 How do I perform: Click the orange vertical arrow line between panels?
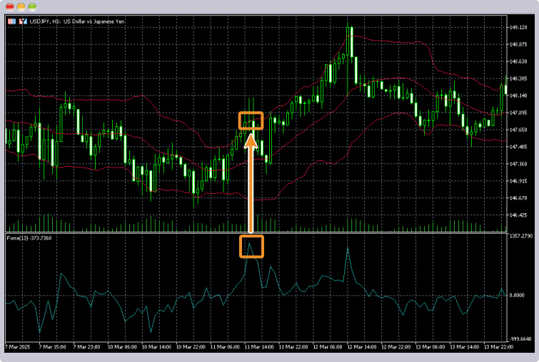(x=251, y=189)
